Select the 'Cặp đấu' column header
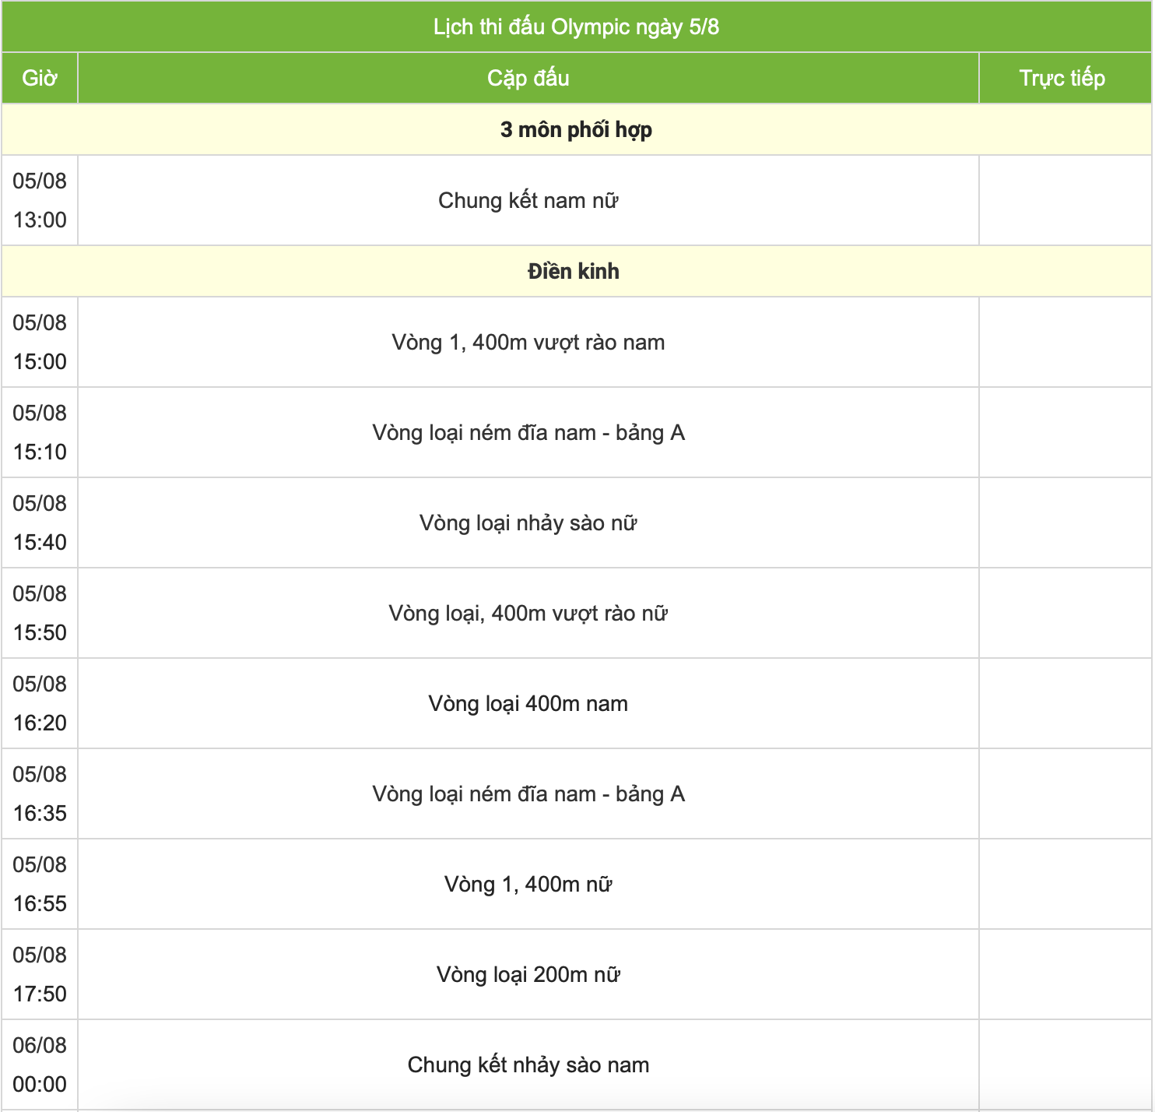This screenshot has width=1155, height=1112. click(528, 78)
